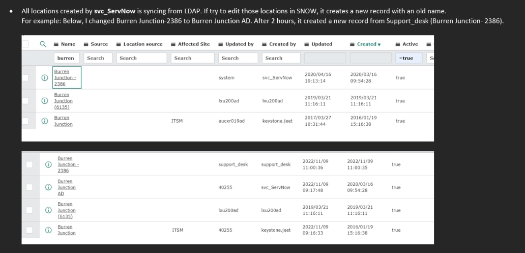Open info icon for Burren Junction AD row

[x=48, y=187]
